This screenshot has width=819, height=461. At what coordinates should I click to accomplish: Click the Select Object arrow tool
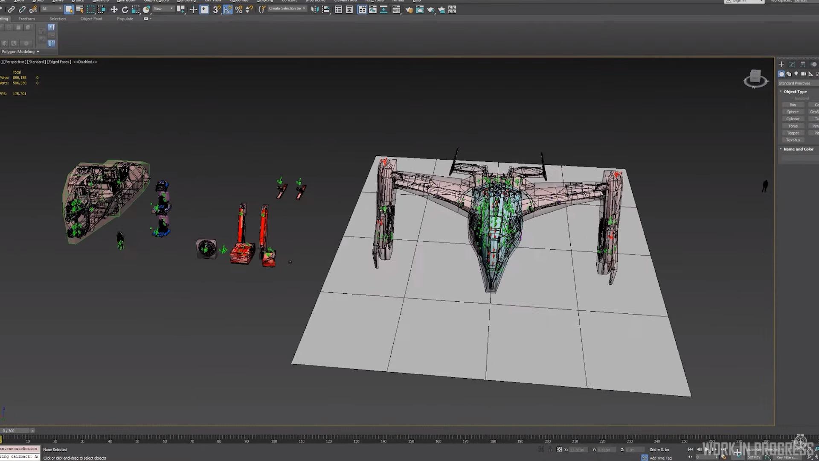point(69,9)
